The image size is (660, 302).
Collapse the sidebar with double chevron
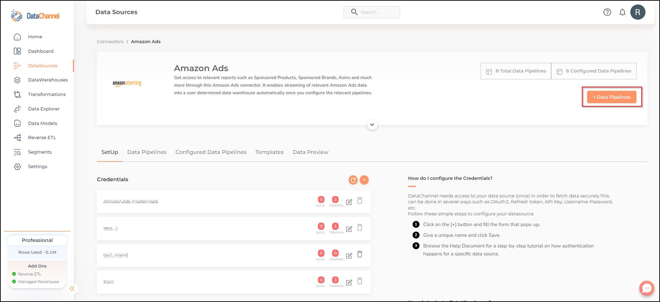point(72,289)
